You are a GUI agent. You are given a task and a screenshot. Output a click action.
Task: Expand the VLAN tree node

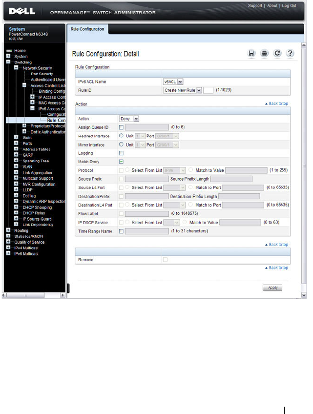click(x=17, y=166)
